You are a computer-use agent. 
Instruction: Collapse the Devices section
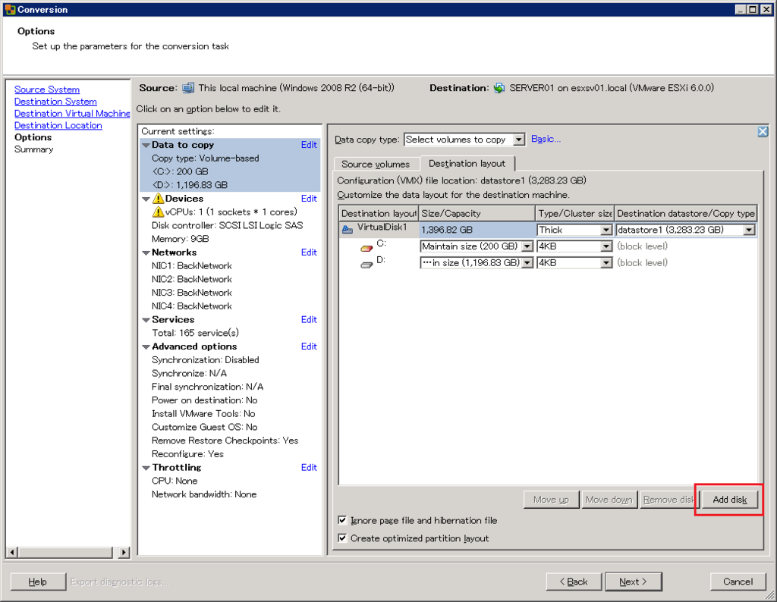point(146,199)
